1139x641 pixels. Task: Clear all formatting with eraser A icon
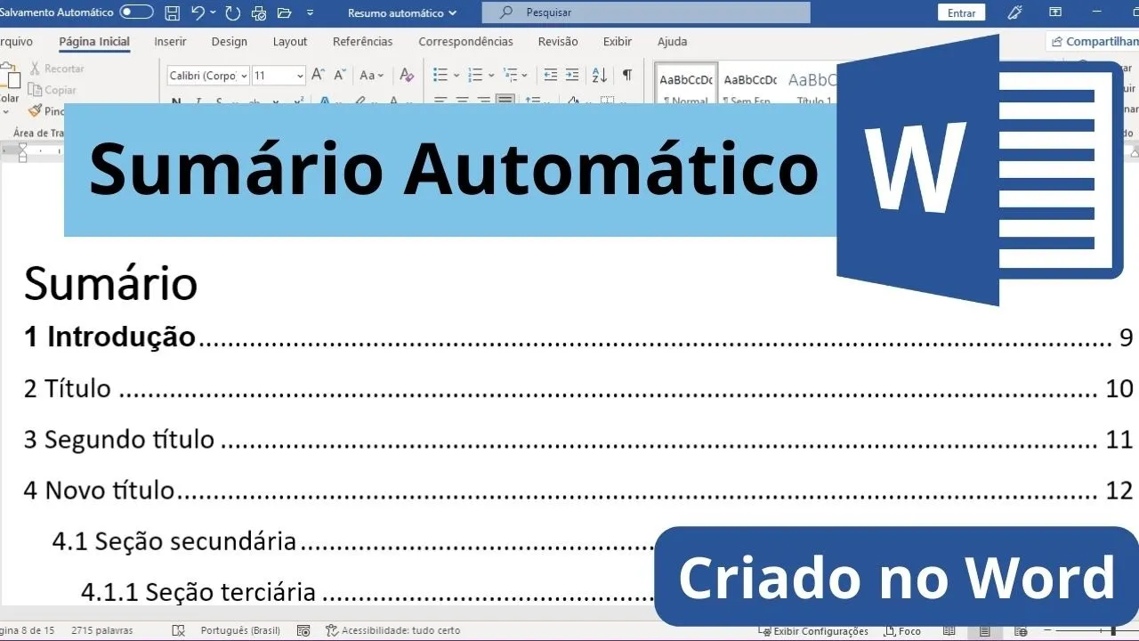pos(407,76)
